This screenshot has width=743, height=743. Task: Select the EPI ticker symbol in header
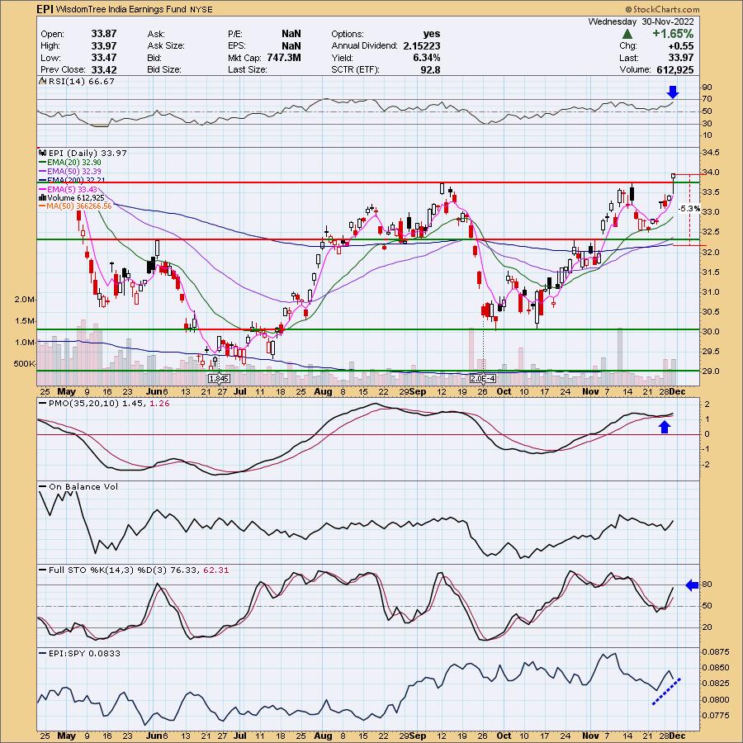tap(45, 9)
